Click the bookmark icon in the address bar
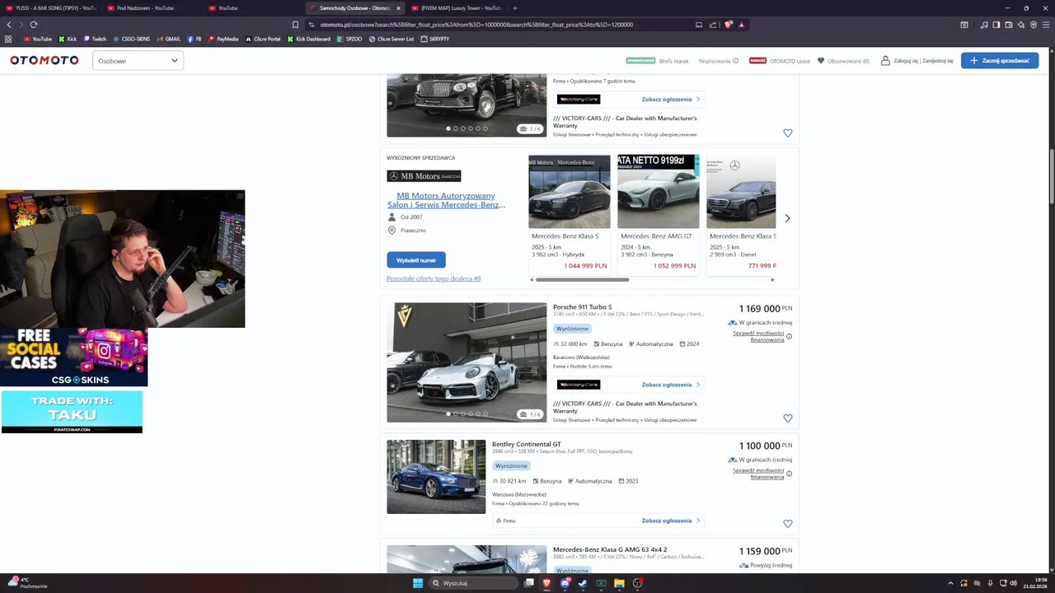Screen dimensions: 1055x593 (295, 25)
